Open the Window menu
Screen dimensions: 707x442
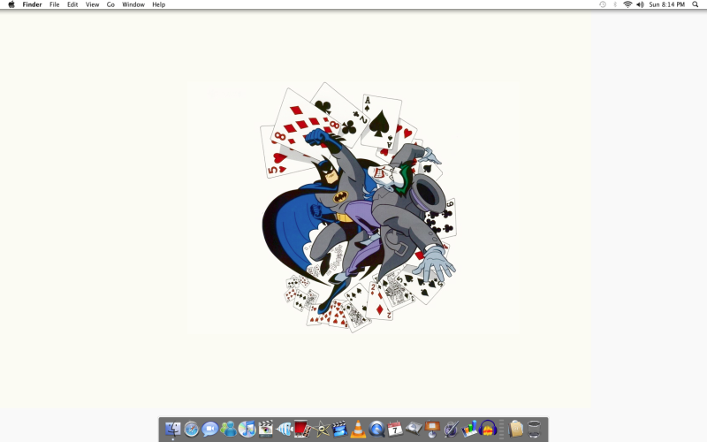click(133, 4)
